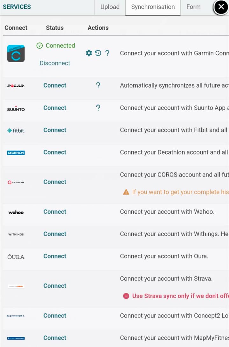229x347 pixels.
Task: Click the Garmin help question mark
Action: tap(107, 53)
